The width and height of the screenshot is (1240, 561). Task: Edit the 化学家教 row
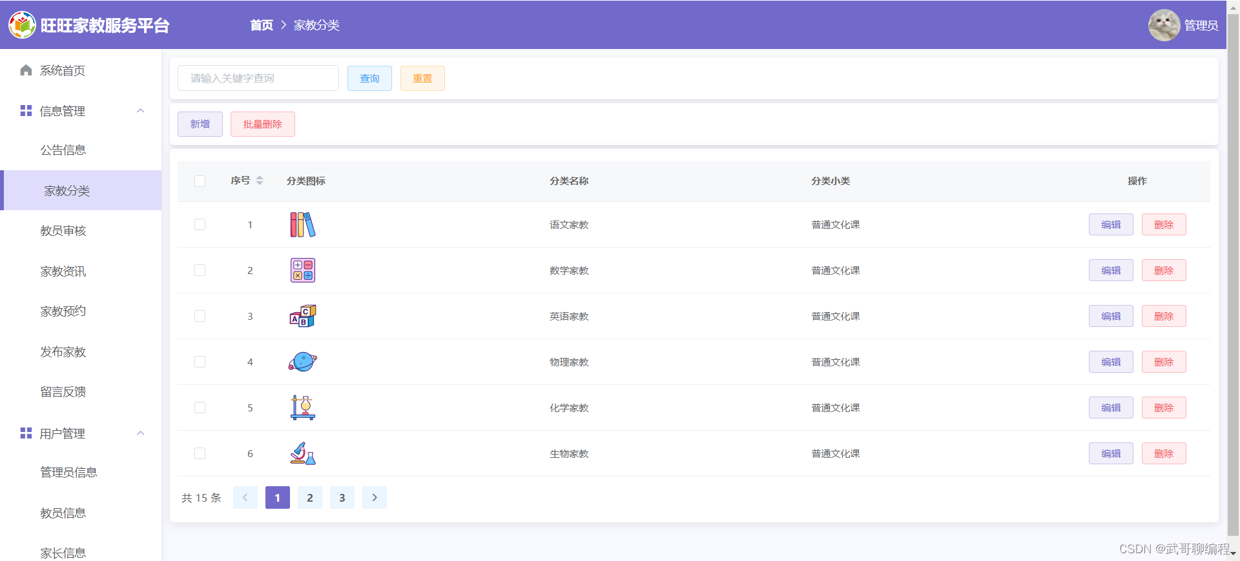click(x=1111, y=408)
